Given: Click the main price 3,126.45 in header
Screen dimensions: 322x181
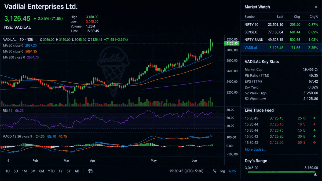Looking at the screenshot, I should [17, 19].
